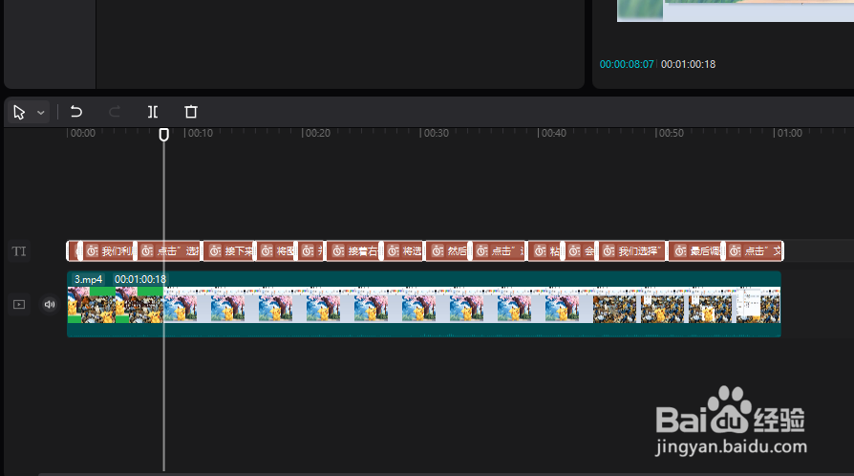Screen dimensions: 854x476
Task: Select the pointer selection tool
Action: 19,113
